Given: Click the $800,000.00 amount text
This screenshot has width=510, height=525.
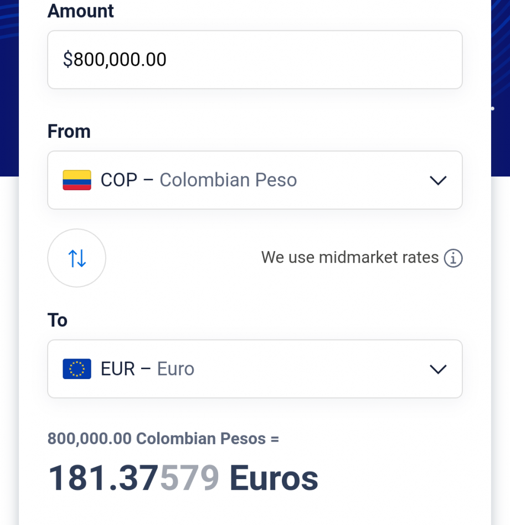Looking at the screenshot, I should [115, 60].
